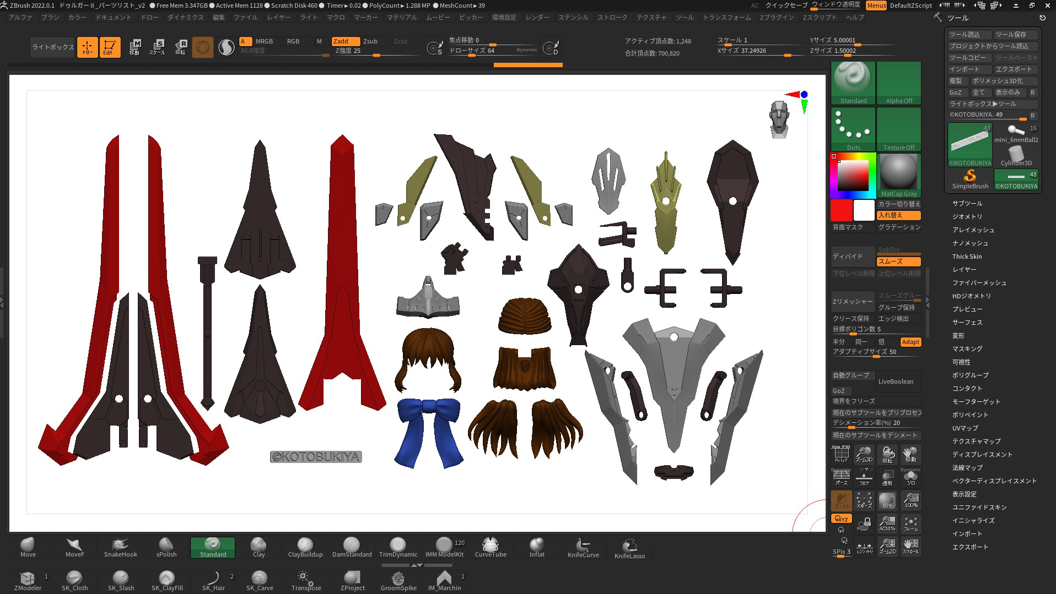Click the Frame (フレーム) view icon
1056x594 pixels.
[911, 524]
